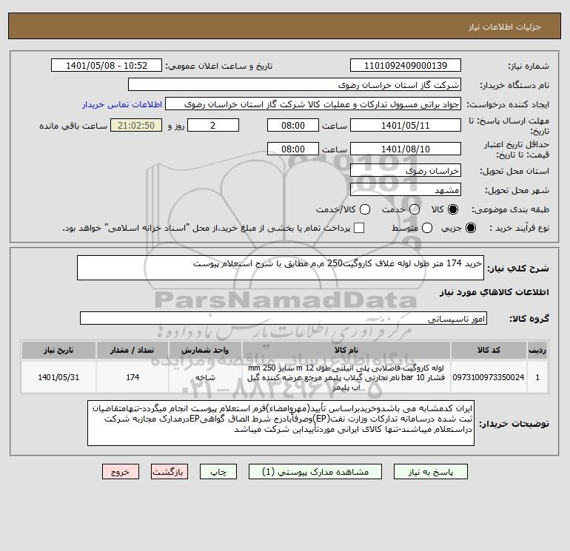Click the delivery city field مشهد

tap(406, 190)
